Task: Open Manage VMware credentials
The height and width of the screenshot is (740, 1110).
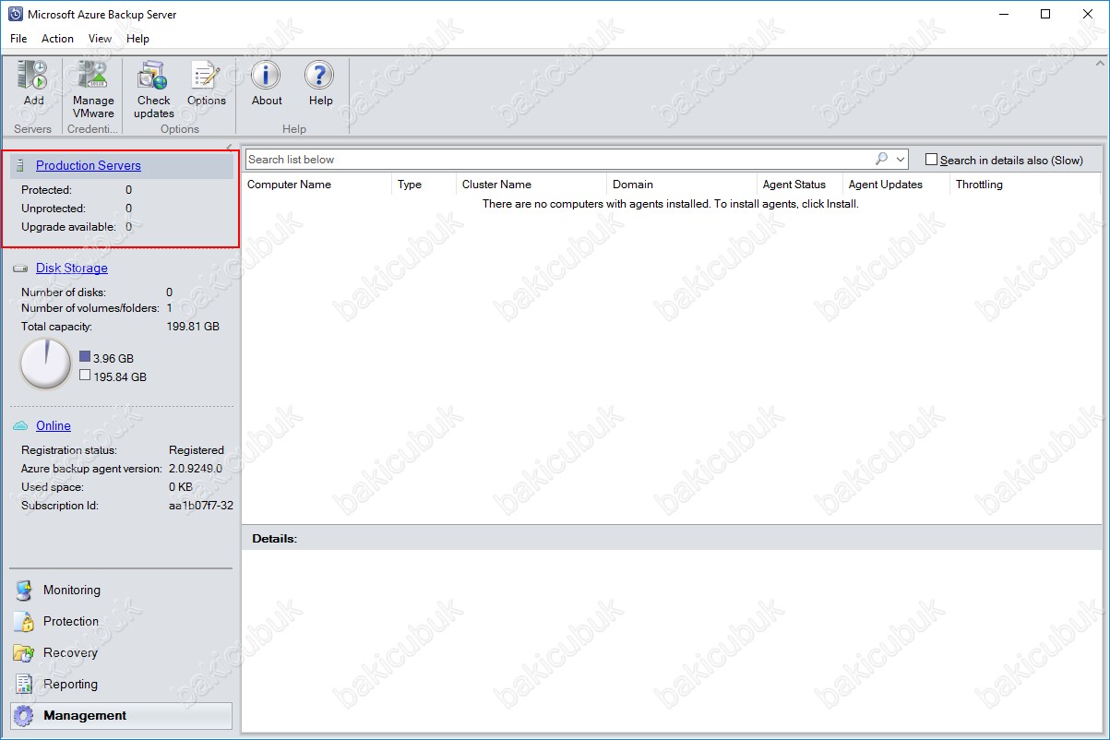Action: (93, 90)
